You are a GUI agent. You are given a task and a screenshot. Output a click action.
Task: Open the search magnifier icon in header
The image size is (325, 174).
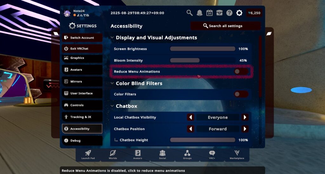pos(189,13)
